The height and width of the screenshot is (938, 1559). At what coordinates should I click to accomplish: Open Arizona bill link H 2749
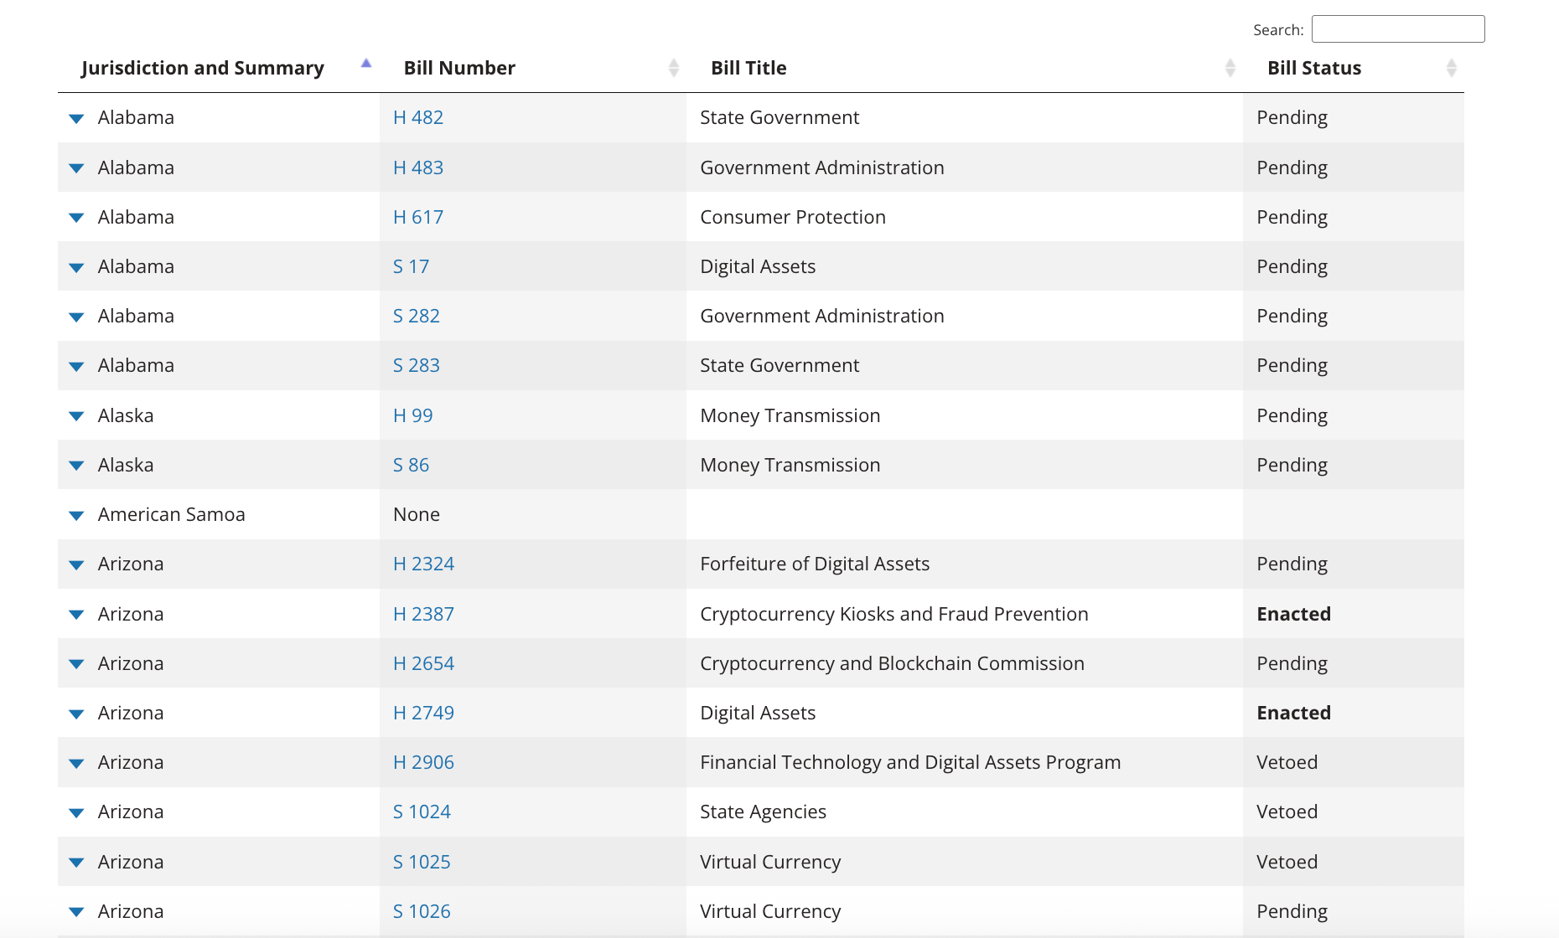click(423, 713)
